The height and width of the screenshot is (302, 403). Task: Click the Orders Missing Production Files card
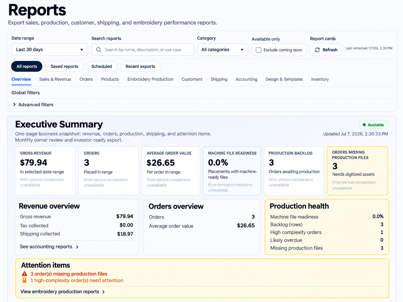[x=357, y=171]
